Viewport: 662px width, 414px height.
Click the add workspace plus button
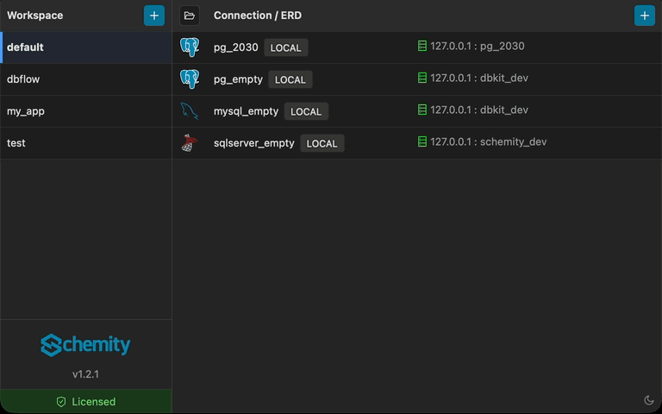point(154,16)
